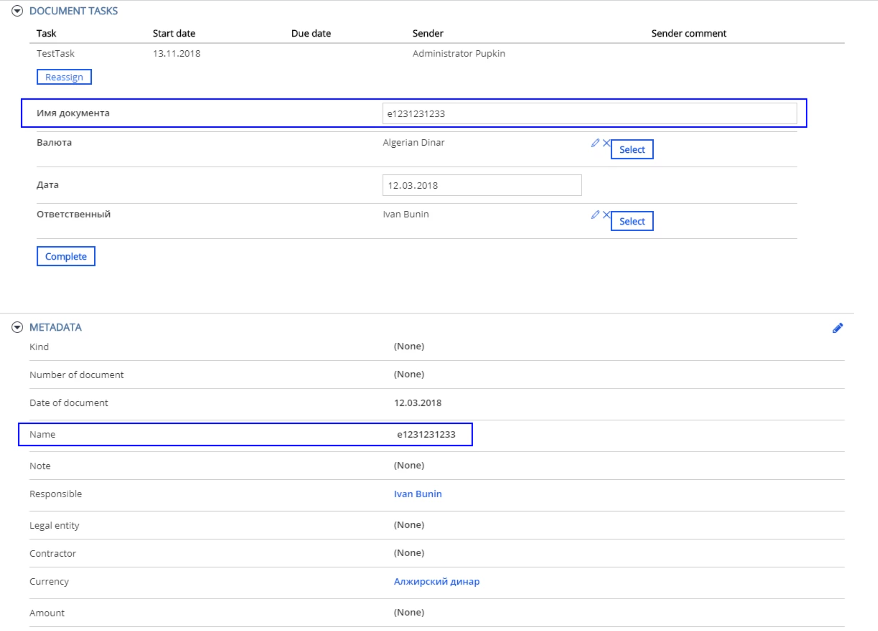Image resolution: width=878 pixels, height=631 pixels.
Task: Click the METADATA heading
Action: click(x=56, y=327)
